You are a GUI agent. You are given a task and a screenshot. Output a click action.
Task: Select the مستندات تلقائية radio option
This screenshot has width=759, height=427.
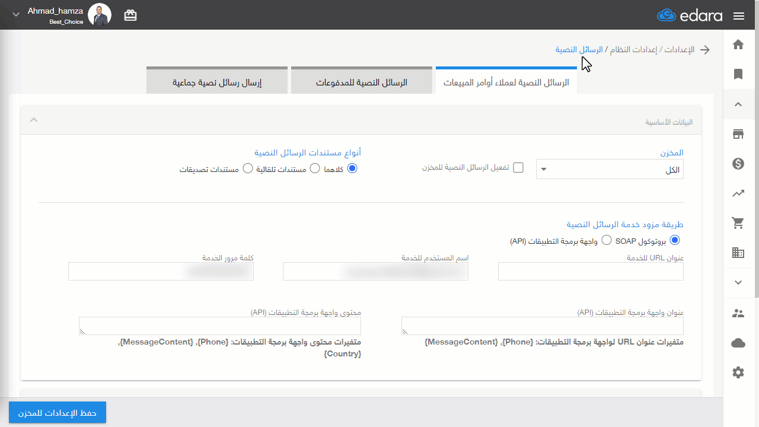(x=315, y=168)
